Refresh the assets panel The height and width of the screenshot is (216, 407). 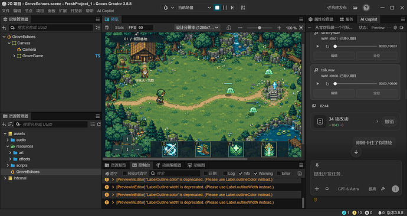click(x=99, y=125)
